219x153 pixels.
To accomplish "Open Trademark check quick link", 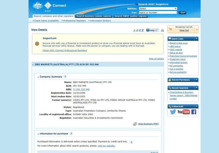I will pos(178,59).
